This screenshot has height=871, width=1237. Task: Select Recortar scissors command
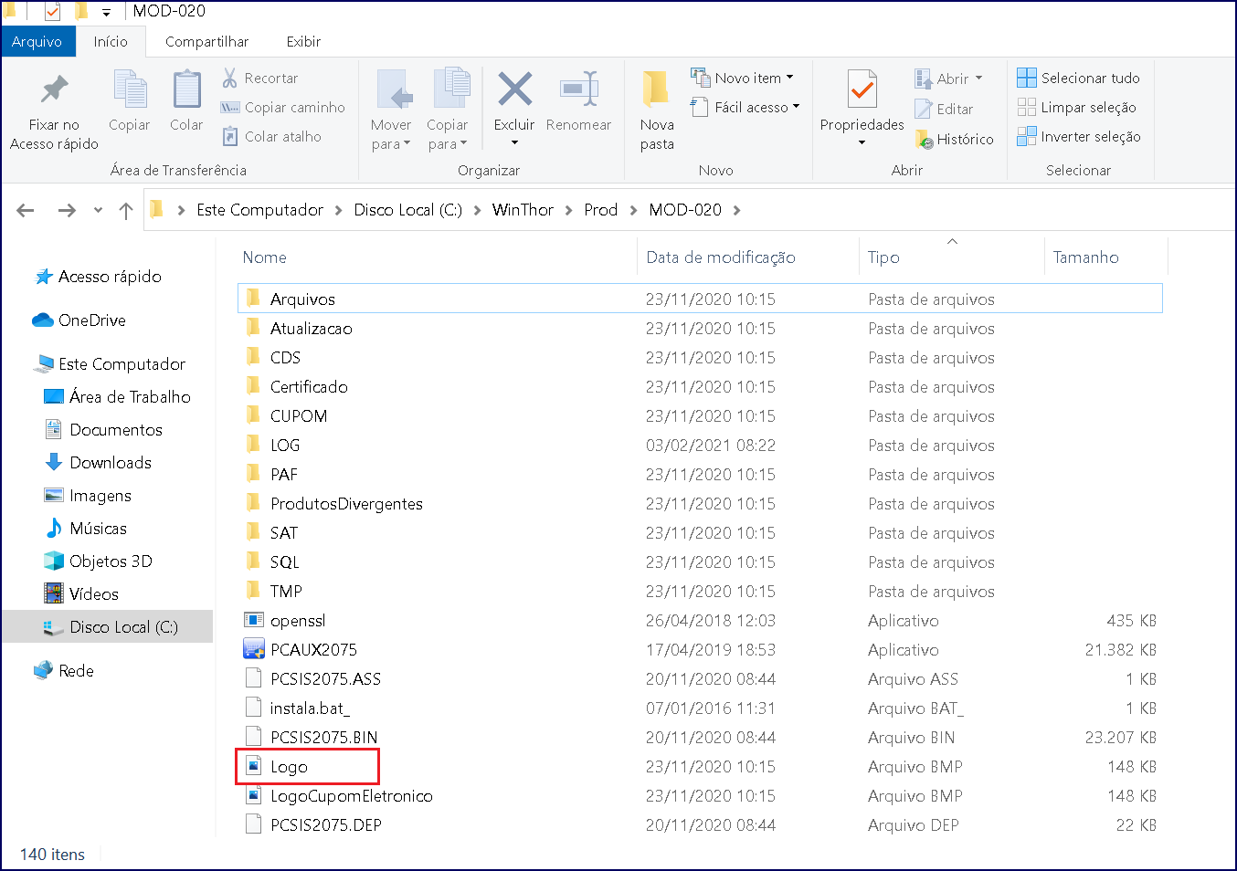[x=259, y=79]
